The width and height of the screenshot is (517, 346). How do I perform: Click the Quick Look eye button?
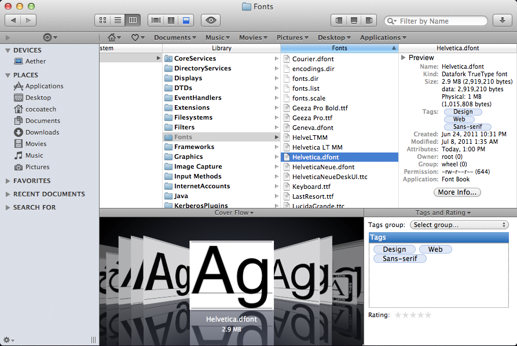pos(211,20)
